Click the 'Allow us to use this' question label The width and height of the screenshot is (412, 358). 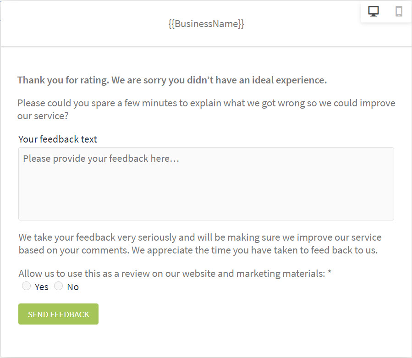pos(172,274)
